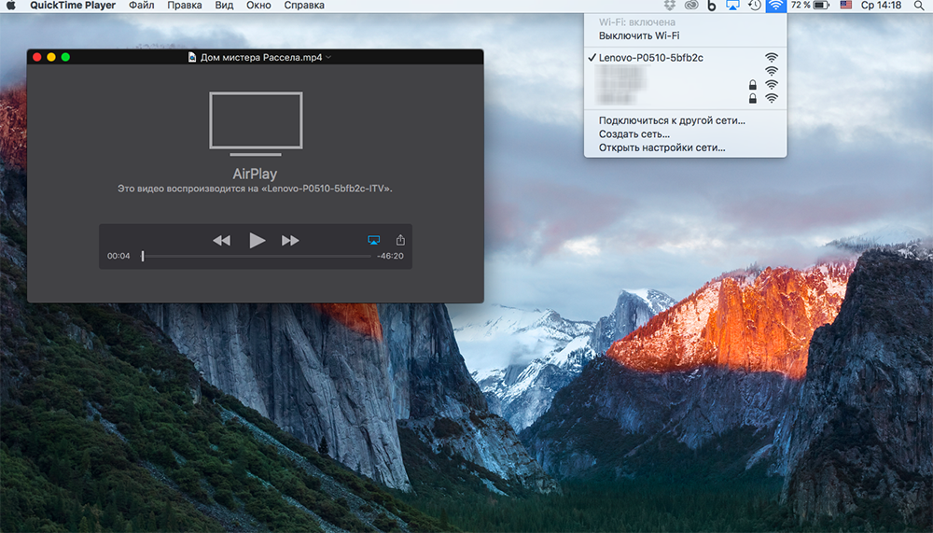Open the AirPlay display menu bar icon
The width and height of the screenshot is (933, 533).
732,6
